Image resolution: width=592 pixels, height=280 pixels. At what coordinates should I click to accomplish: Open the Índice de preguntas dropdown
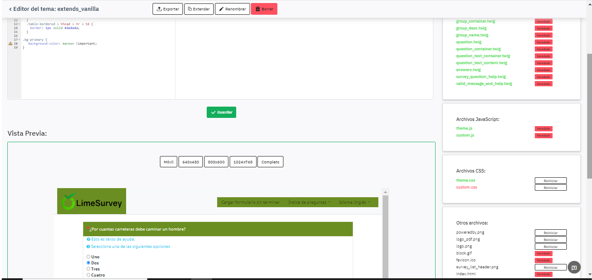309,202
